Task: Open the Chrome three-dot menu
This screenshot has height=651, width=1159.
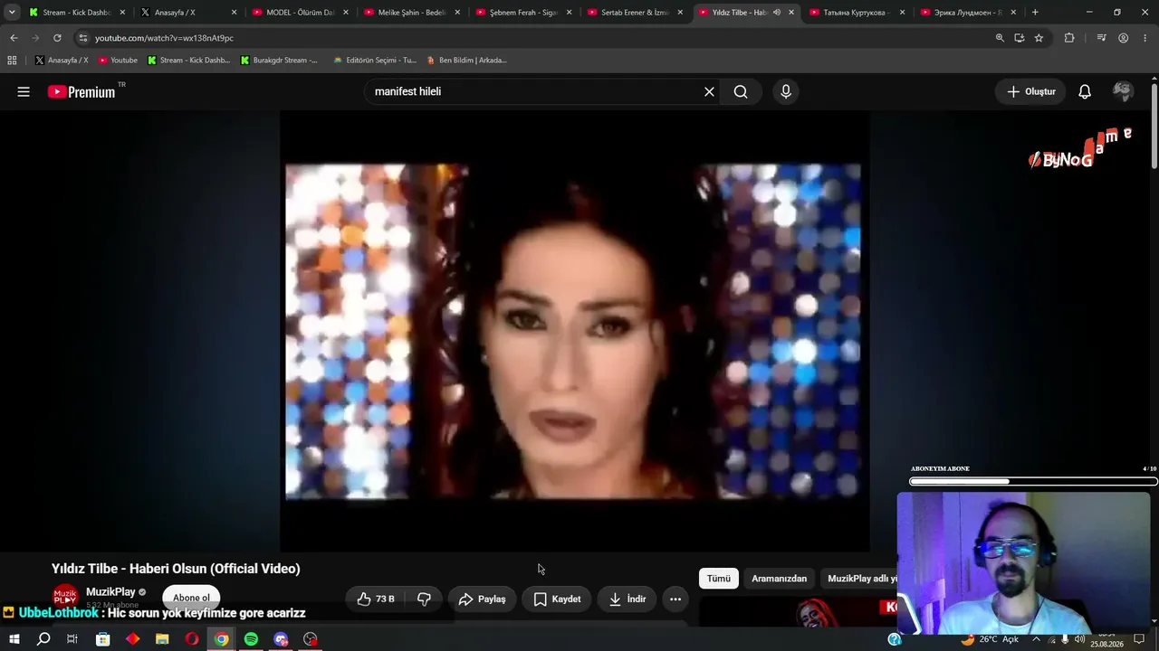Action: [x=1145, y=38]
